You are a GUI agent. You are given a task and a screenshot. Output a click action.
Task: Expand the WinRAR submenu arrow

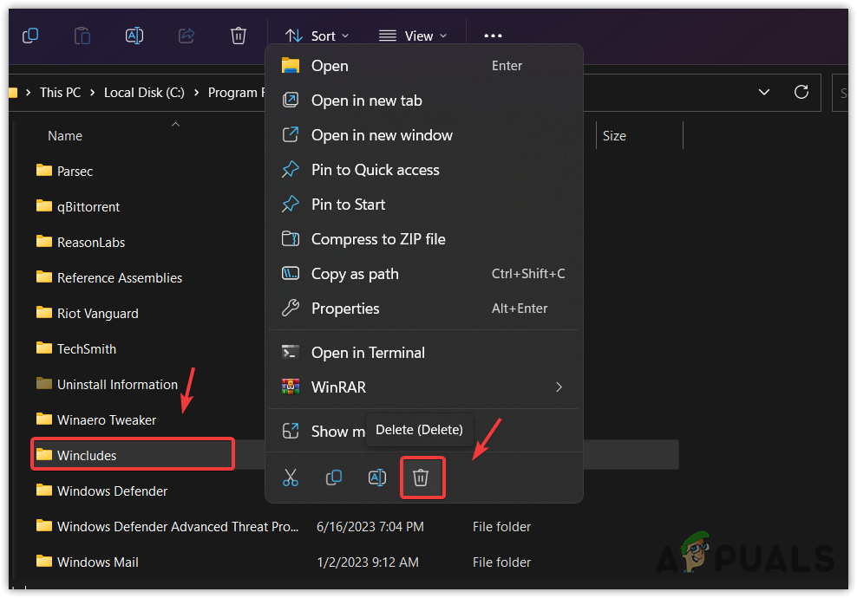pyautogui.click(x=559, y=387)
